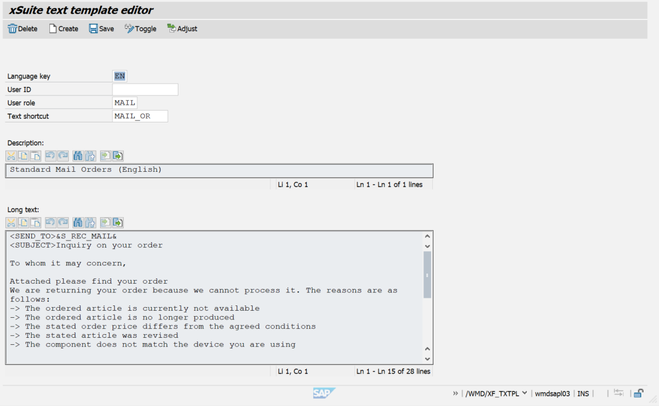Click the Adjust button in toolbar
659x406 pixels.
pos(182,29)
